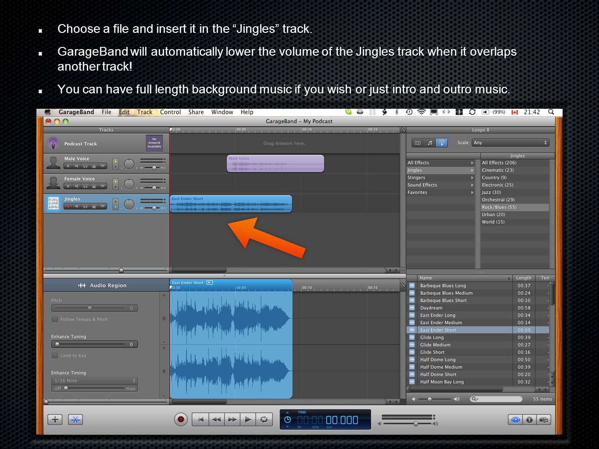Start recording with the red record button

coord(180,420)
